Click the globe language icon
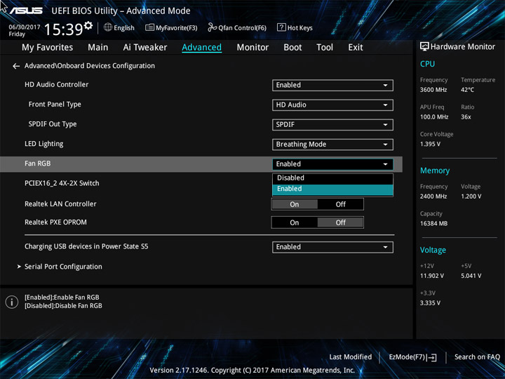This screenshot has height=379, width=505. [x=108, y=27]
